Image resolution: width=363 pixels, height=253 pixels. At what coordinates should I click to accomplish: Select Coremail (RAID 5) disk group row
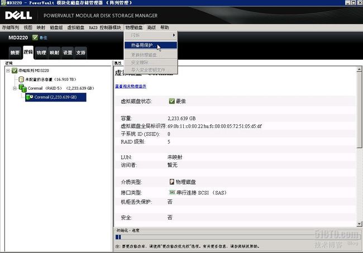tap(61, 88)
